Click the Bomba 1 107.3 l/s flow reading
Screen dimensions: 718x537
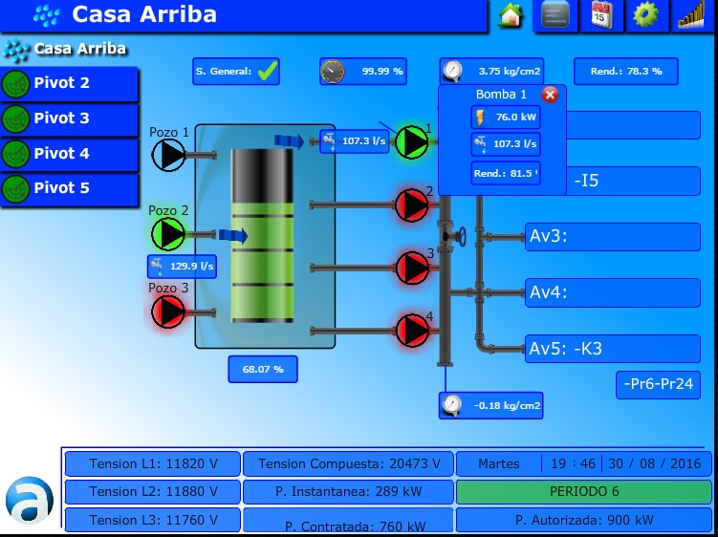[x=506, y=144]
